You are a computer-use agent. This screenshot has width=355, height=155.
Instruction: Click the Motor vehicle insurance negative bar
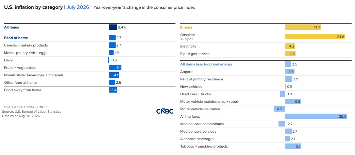[x=280, y=109]
